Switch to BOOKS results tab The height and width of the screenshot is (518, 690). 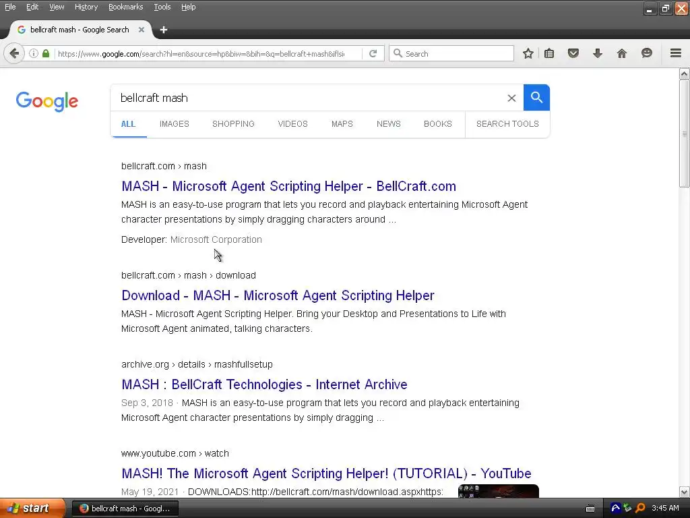438,124
